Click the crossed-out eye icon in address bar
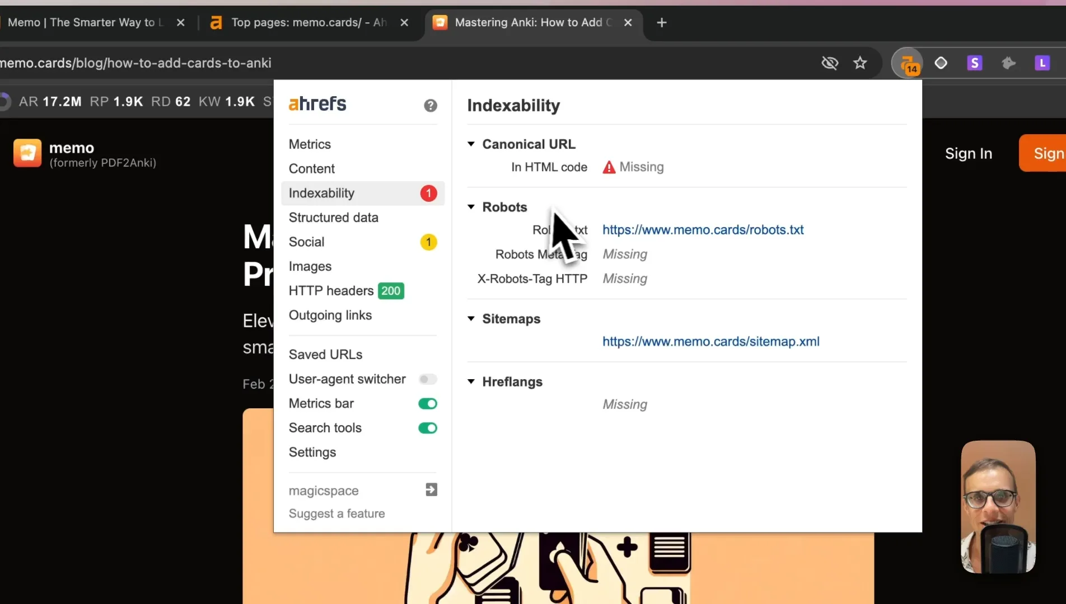Viewport: 1066px width, 604px height. click(x=830, y=63)
